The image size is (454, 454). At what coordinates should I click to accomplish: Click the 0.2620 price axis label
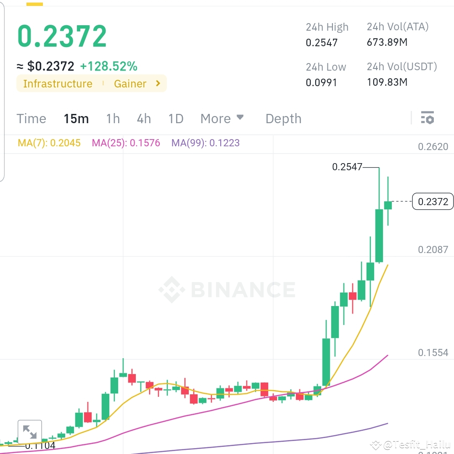pos(433,146)
